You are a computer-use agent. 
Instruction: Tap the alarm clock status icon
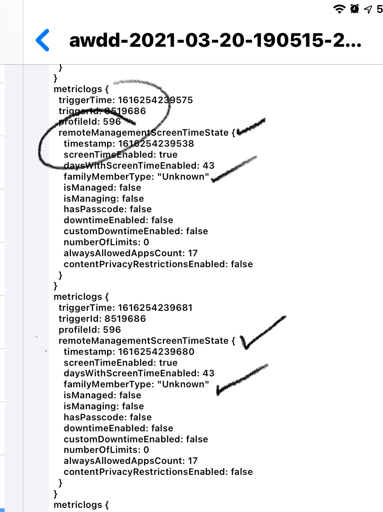[x=355, y=9]
